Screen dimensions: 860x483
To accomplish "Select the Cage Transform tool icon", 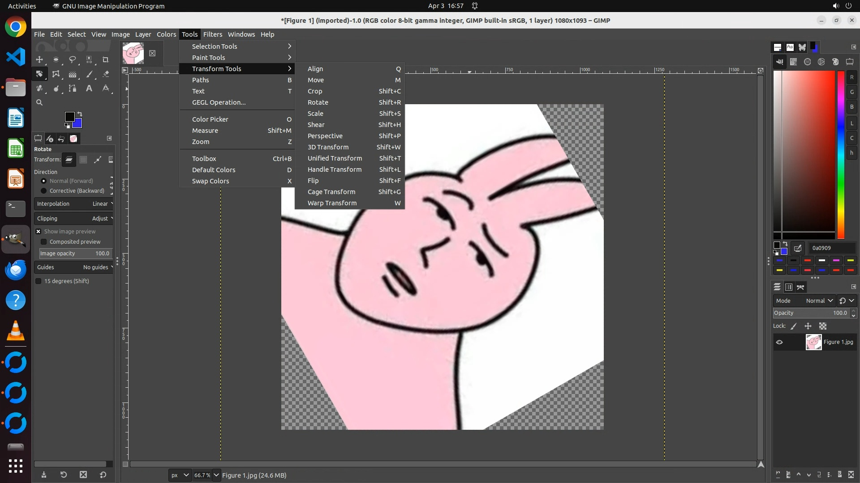I will tap(56, 74).
